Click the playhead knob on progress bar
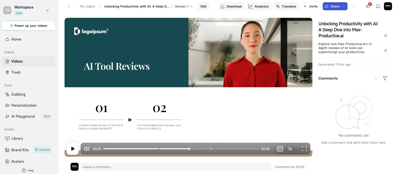 coord(189,149)
